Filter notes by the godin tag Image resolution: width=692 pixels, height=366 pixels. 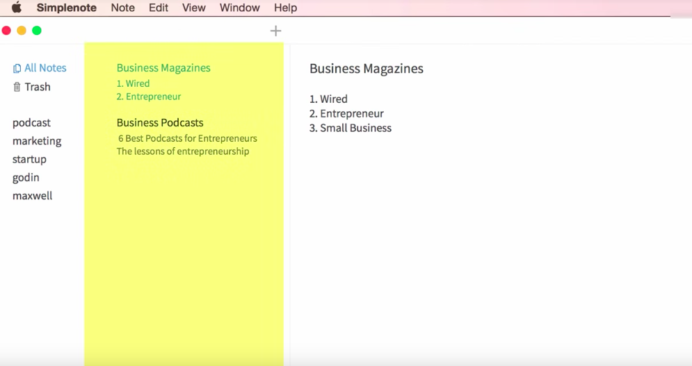pyautogui.click(x=26, y=177)
